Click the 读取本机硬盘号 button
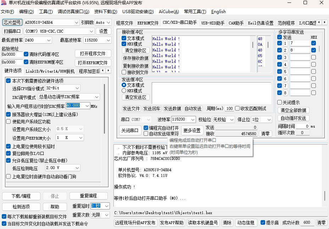 coord(203,223)
